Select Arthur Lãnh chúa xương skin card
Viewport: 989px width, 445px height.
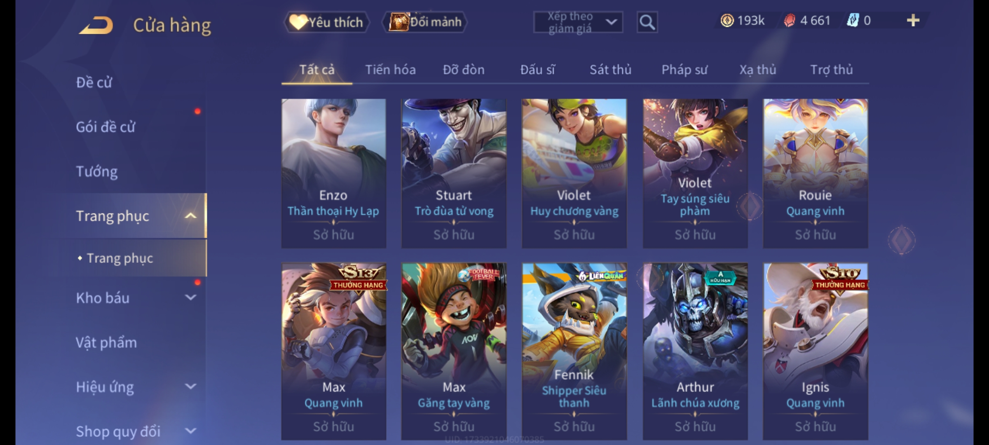tap(695, 351)
